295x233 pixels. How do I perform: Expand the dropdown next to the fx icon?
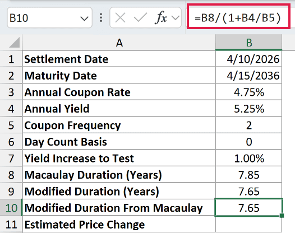[x=176, y=18]
